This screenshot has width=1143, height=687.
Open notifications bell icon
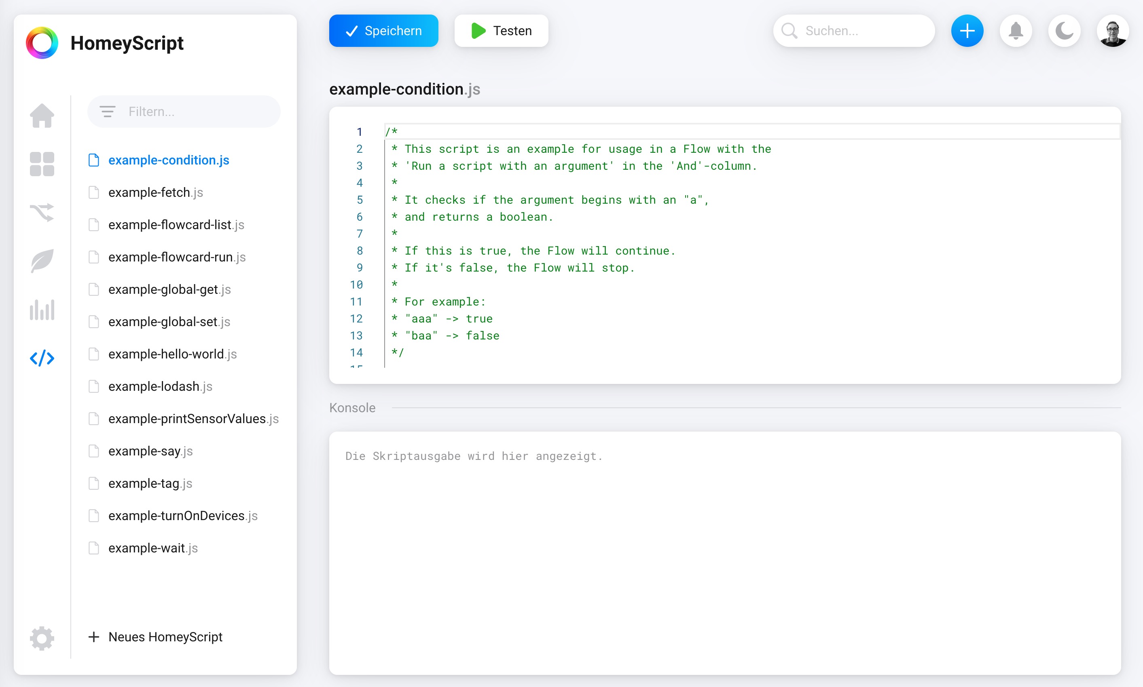point(1016,31)
